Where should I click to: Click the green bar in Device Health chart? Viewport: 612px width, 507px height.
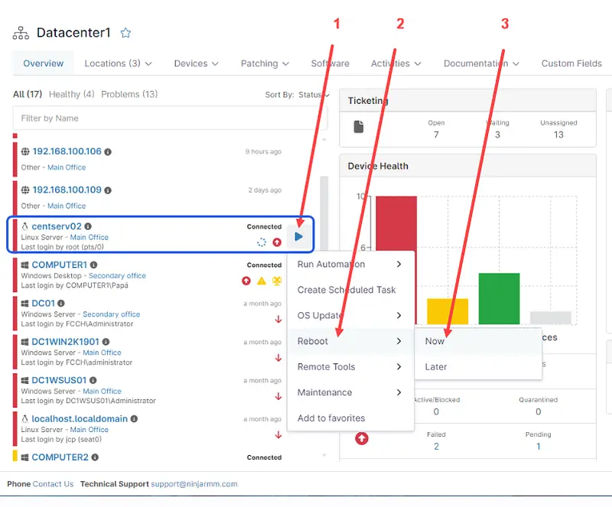pyautogui.click(x=499, y=298)
